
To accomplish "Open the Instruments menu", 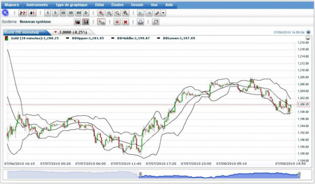I will click(x=37, y=4).
